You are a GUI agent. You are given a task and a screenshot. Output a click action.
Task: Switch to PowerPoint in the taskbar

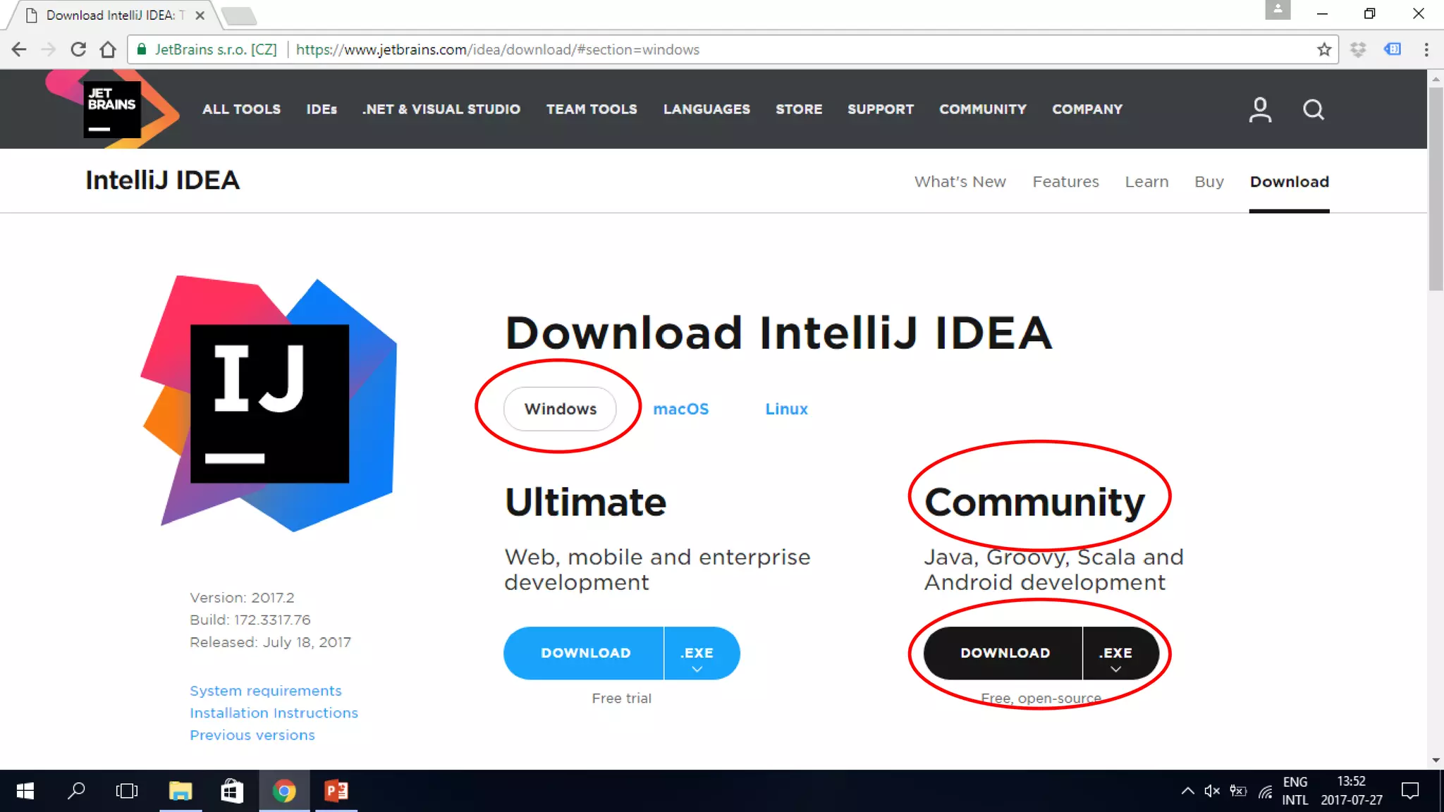(x=336, y=791)
